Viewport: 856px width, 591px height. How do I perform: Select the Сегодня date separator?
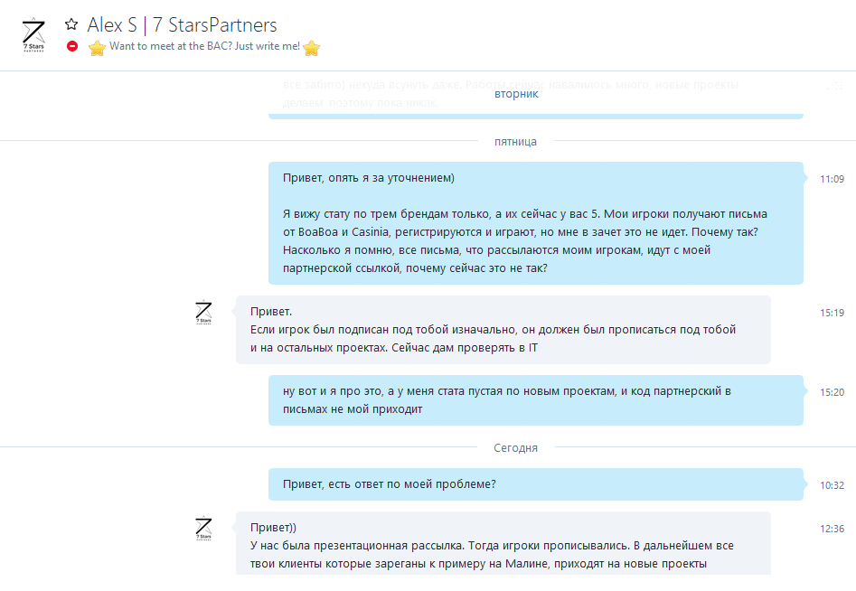[x=515, y=448]
